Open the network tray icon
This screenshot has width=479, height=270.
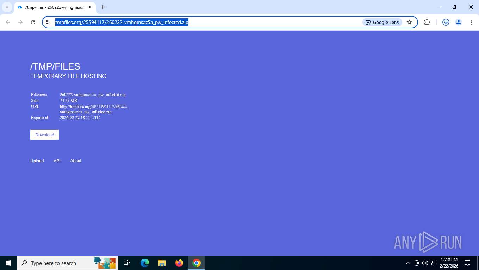tap(434, 263)
